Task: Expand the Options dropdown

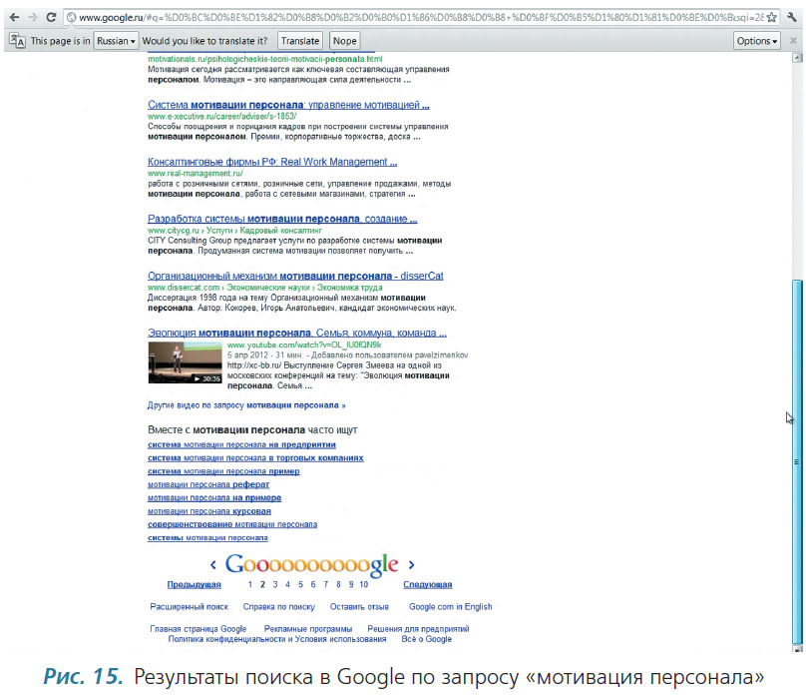Action: click(x=757, y=41)
